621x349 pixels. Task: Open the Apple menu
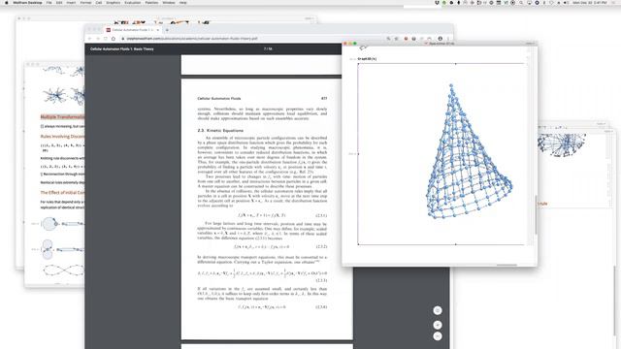6,2
